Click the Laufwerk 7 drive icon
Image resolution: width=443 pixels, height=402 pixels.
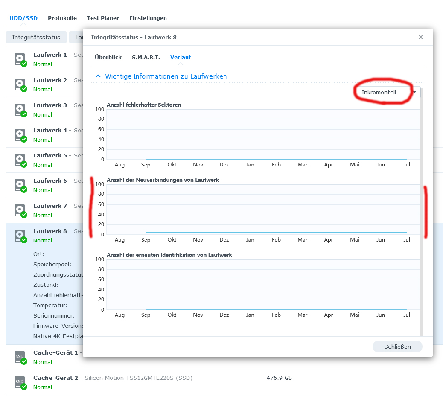coord(20,211)
